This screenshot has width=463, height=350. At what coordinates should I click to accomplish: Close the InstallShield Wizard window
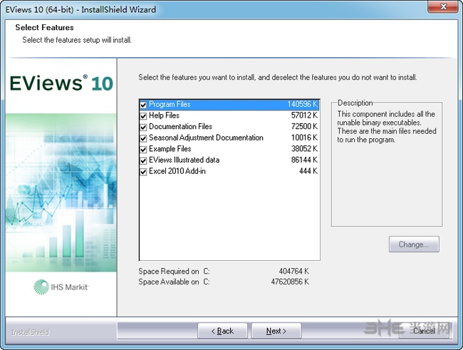(443, 6)
